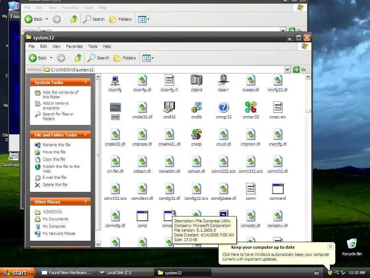Viewport: 370px width, 278px height.
Task: Open Search in system32 toolbar
Action: pyautogui.click(x=98, y=58)
